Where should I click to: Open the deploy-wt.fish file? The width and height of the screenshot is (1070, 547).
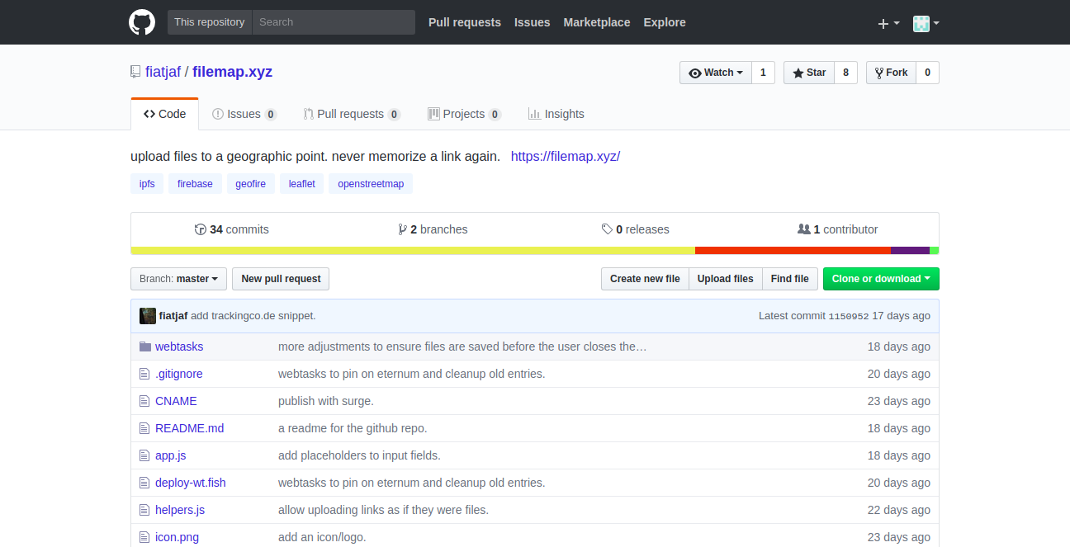(191, 483)
